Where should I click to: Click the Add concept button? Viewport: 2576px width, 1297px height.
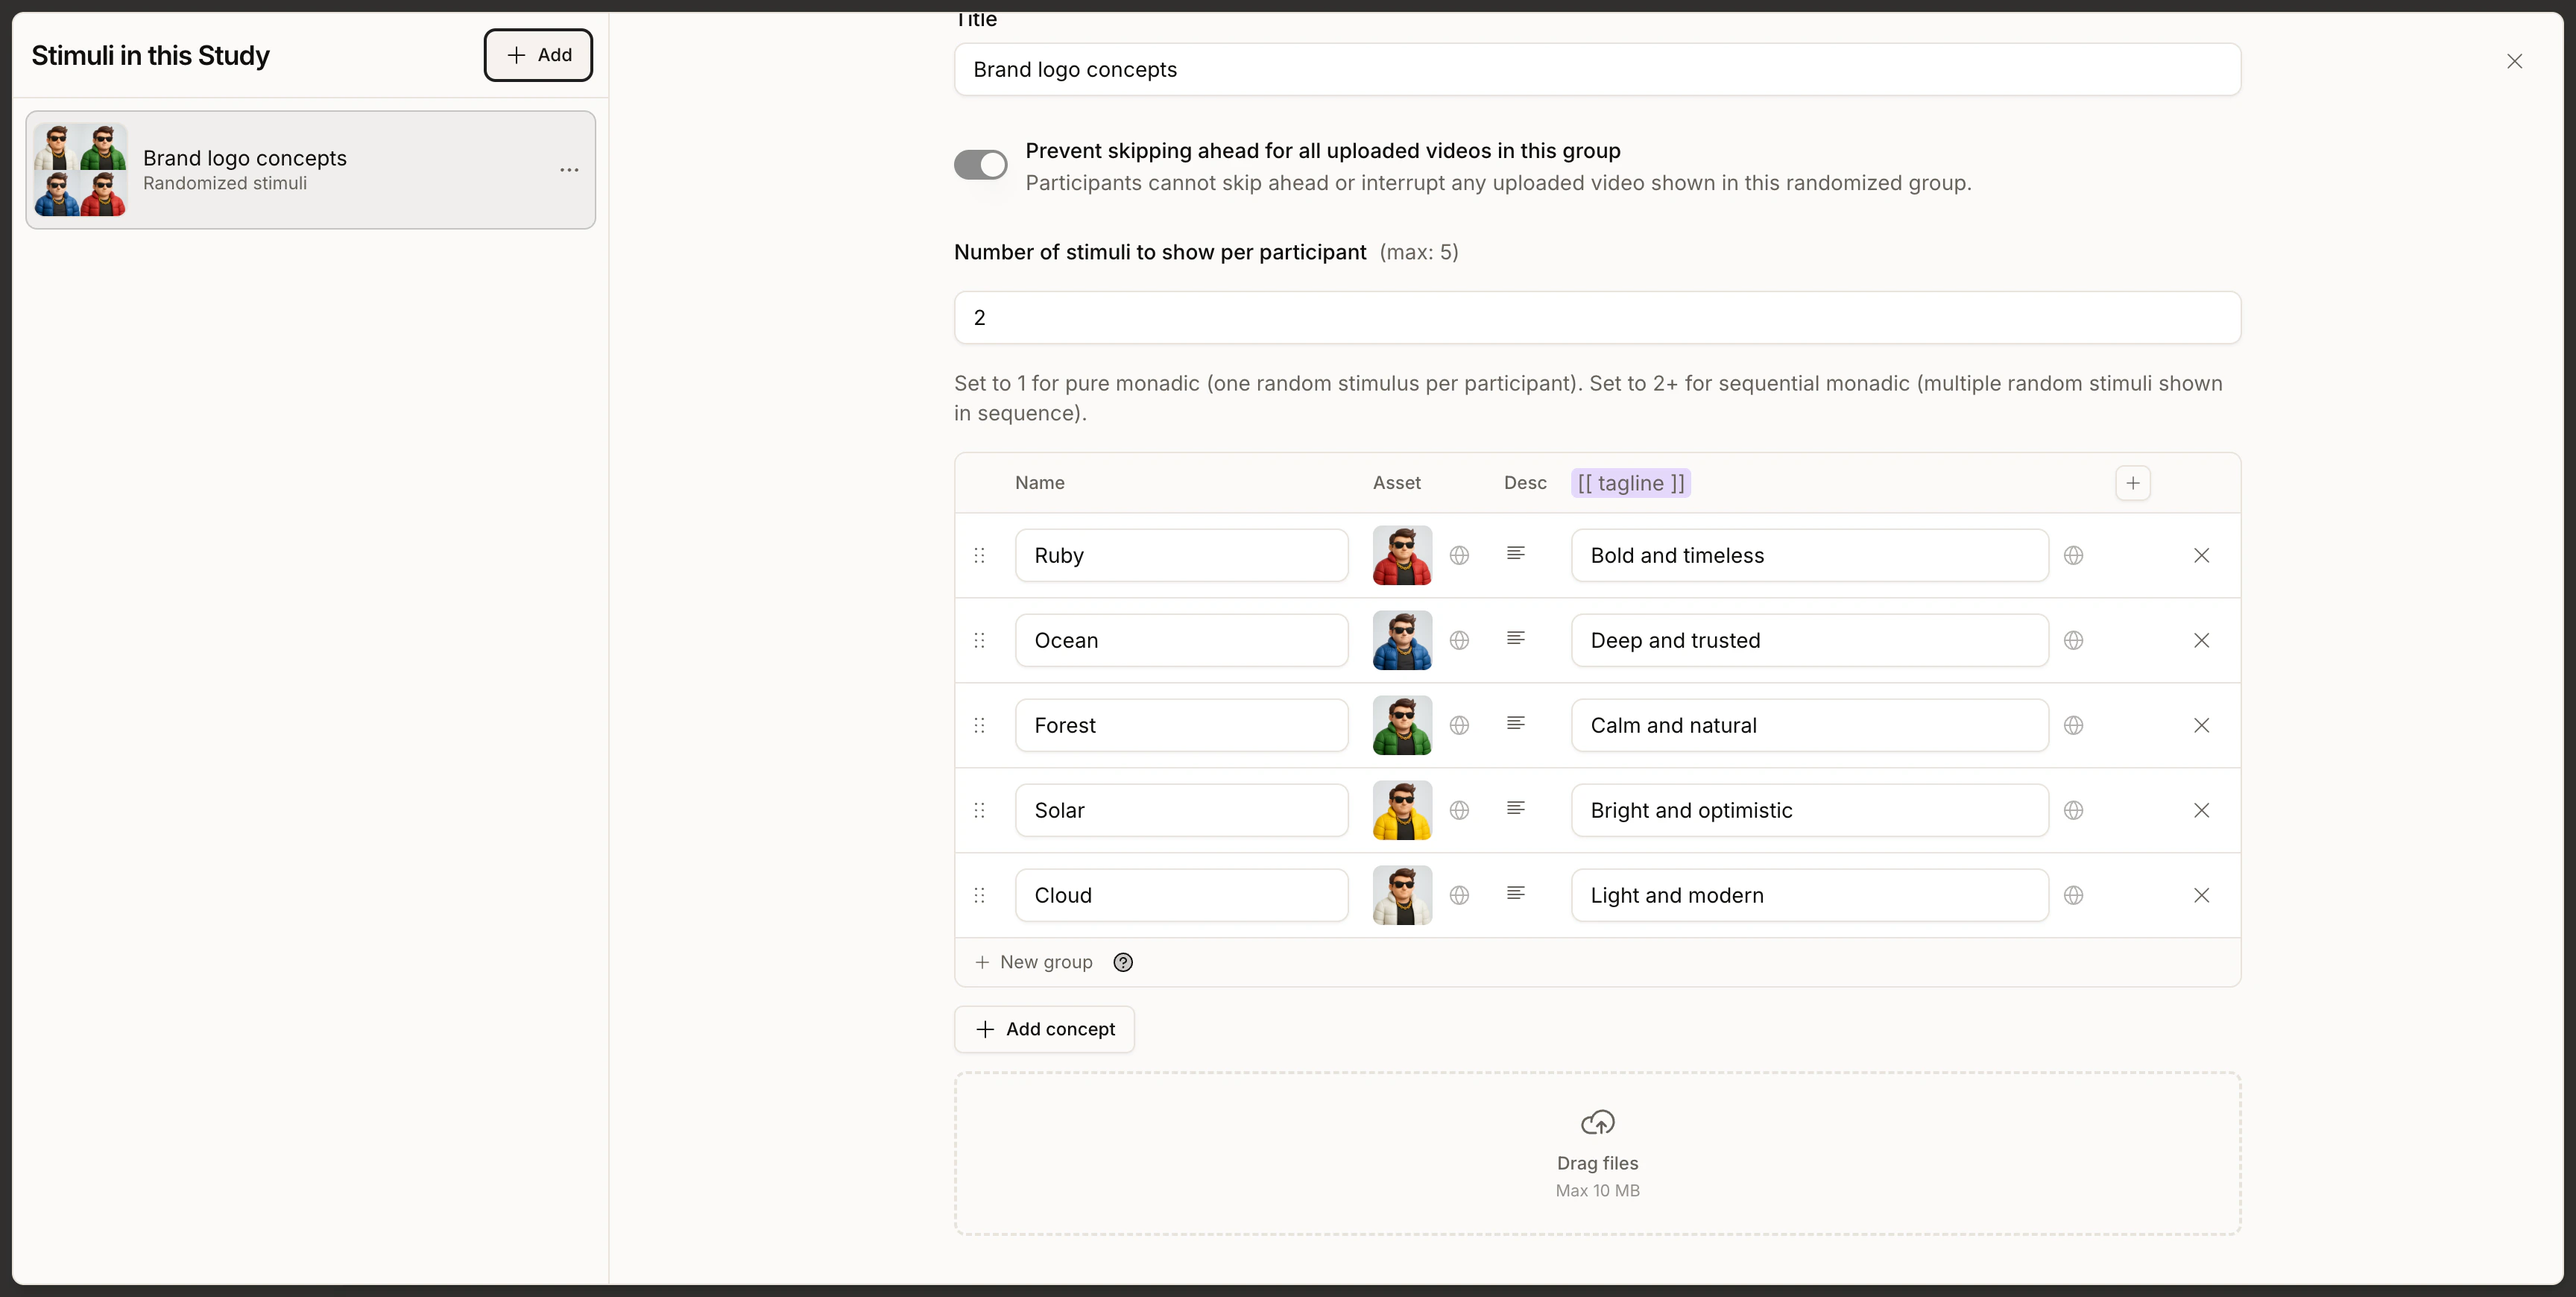tap(1044, 1029)
